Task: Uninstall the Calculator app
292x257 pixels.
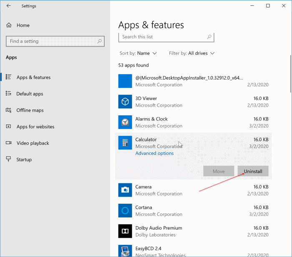Action: click(253, 171)
